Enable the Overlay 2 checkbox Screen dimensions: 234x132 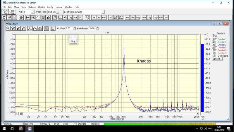216,42
